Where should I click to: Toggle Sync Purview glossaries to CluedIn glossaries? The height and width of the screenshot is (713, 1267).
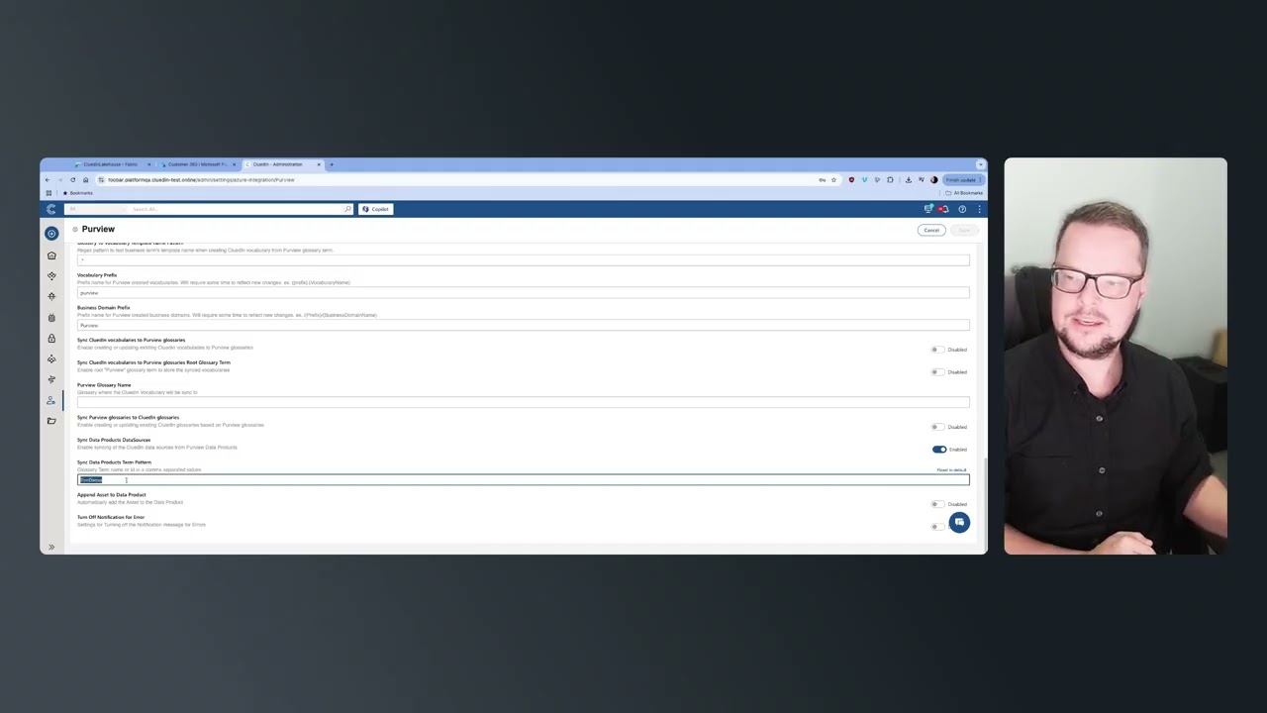936,427
